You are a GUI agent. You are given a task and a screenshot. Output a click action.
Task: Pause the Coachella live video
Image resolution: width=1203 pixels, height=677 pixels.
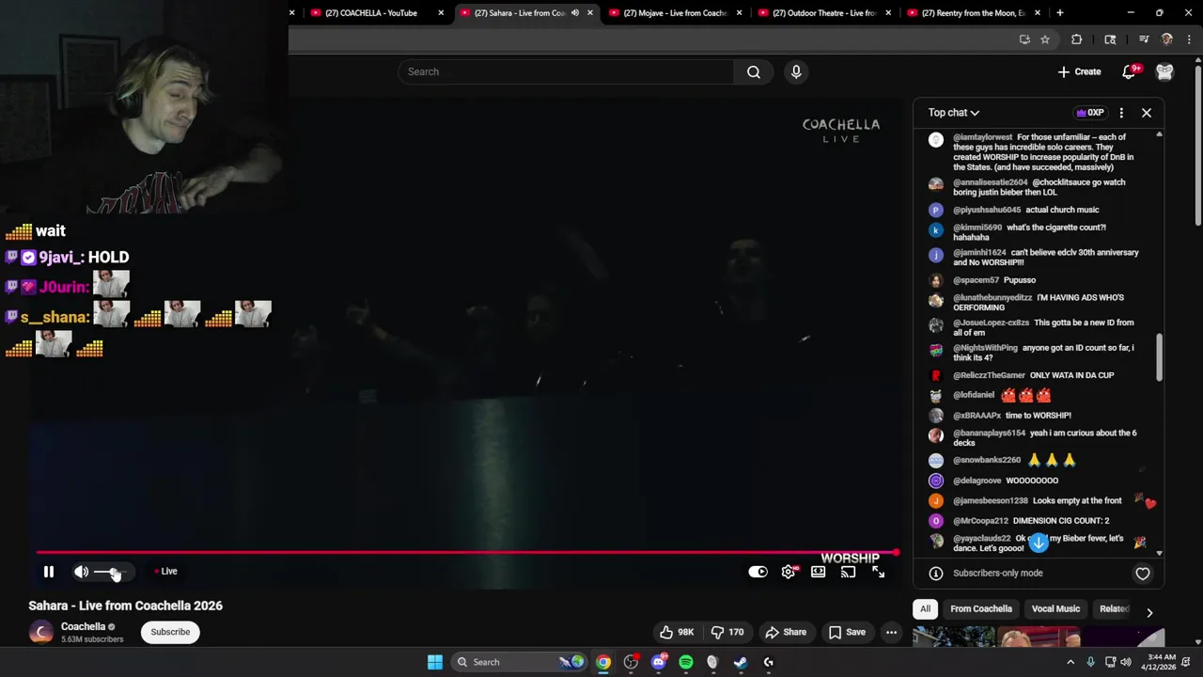(49, 572)
